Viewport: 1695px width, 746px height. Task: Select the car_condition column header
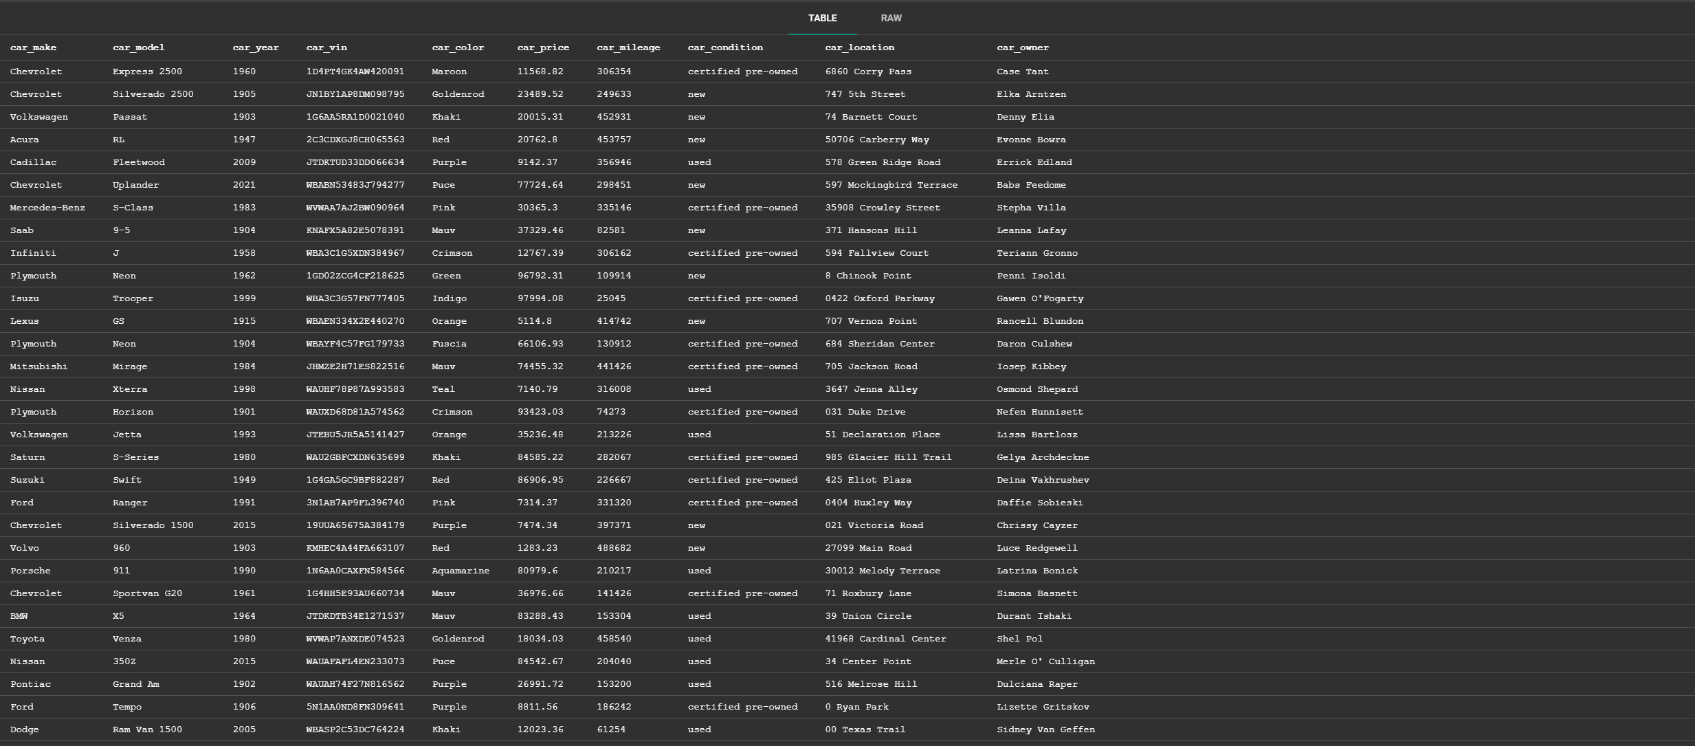tap(725, 47)
